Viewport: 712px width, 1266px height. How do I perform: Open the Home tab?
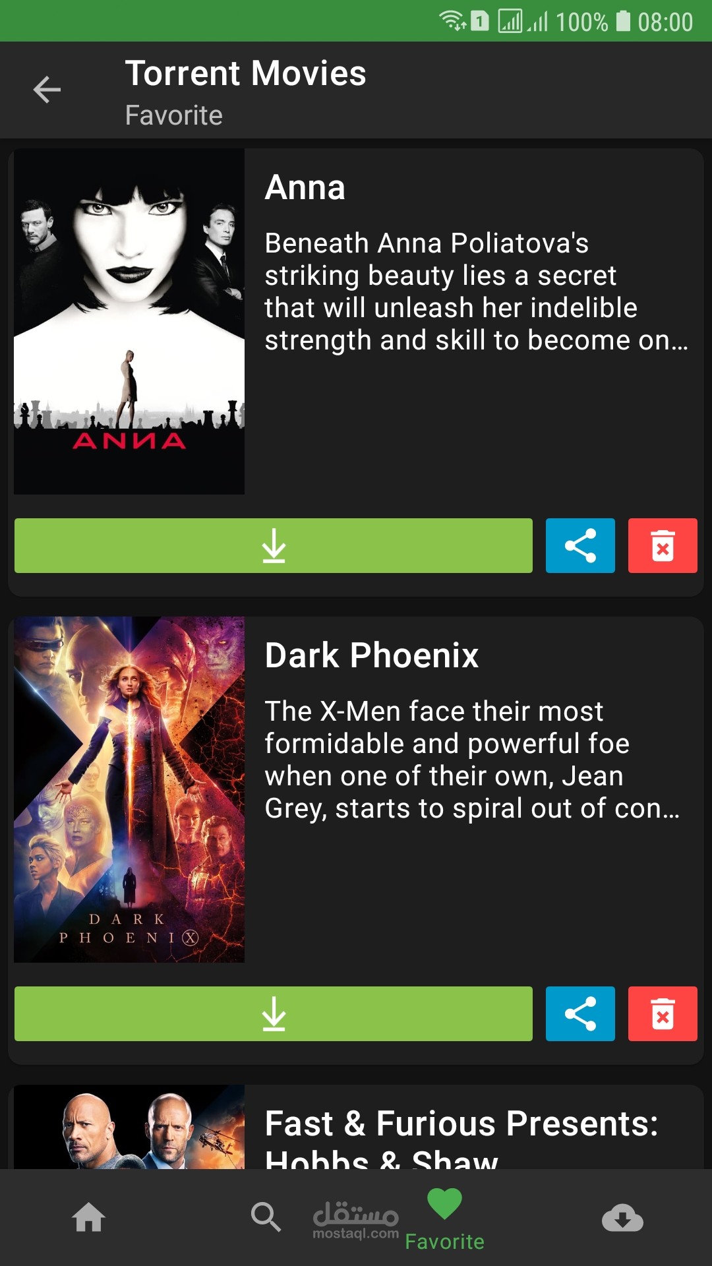pos(89,1217)
